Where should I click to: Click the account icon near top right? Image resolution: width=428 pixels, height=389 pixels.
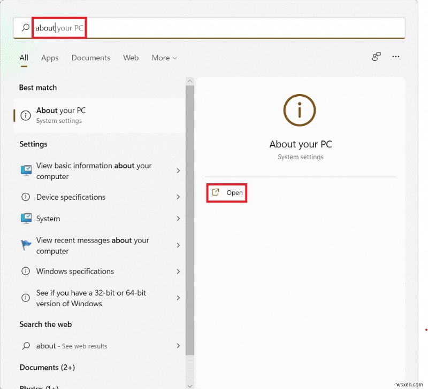pyautogui.click(x=376, y=56)
